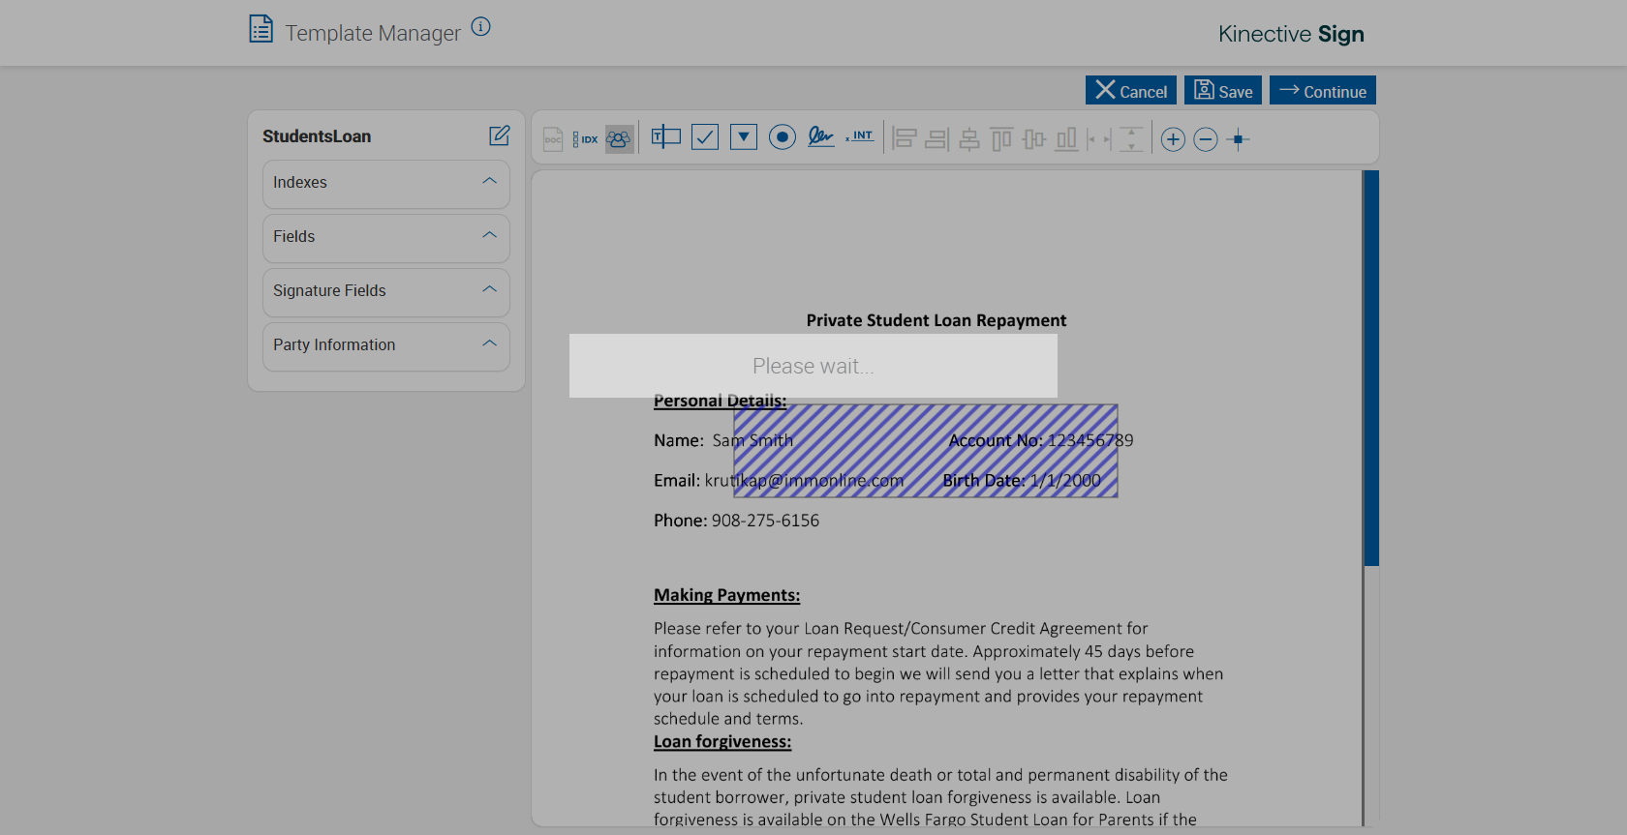Screen dimensions: 1627x835
Task: Align selected fields to right
Action: [936, 139]
